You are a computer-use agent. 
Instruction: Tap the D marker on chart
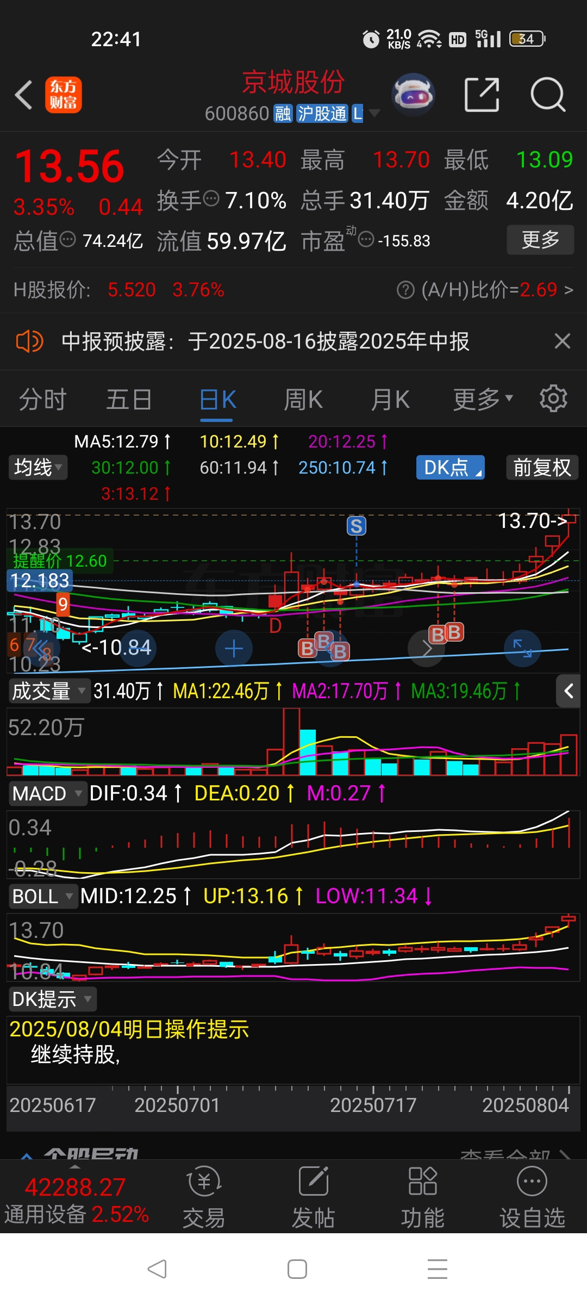[x=276, y=626]
